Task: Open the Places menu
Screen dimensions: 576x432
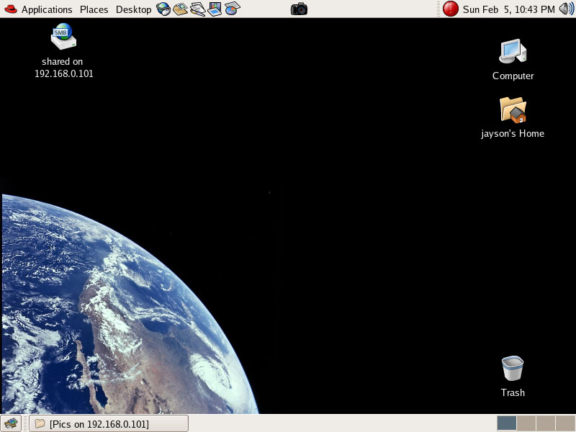Action: [x=94, y=9]
